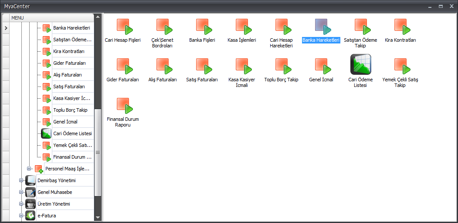This screenshot has width=458, height=223.
Task: Click the menu scrollbar down arrow
Action: point(98,217)
